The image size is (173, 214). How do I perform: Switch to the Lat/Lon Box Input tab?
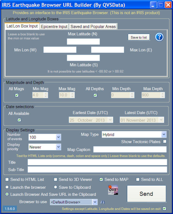[x=22, y=26]
